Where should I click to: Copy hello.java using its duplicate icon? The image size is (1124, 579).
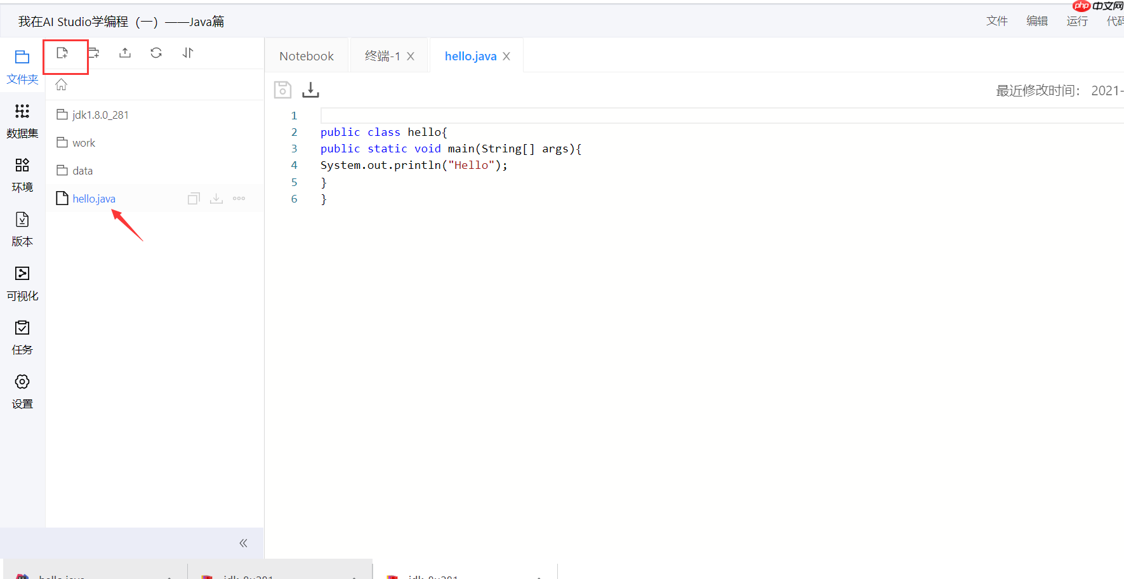[194, 198]
